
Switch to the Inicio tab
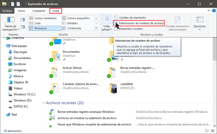[21, 11]
